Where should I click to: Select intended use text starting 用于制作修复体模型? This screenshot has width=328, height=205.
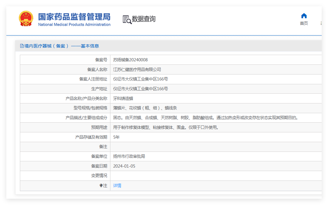166,127
